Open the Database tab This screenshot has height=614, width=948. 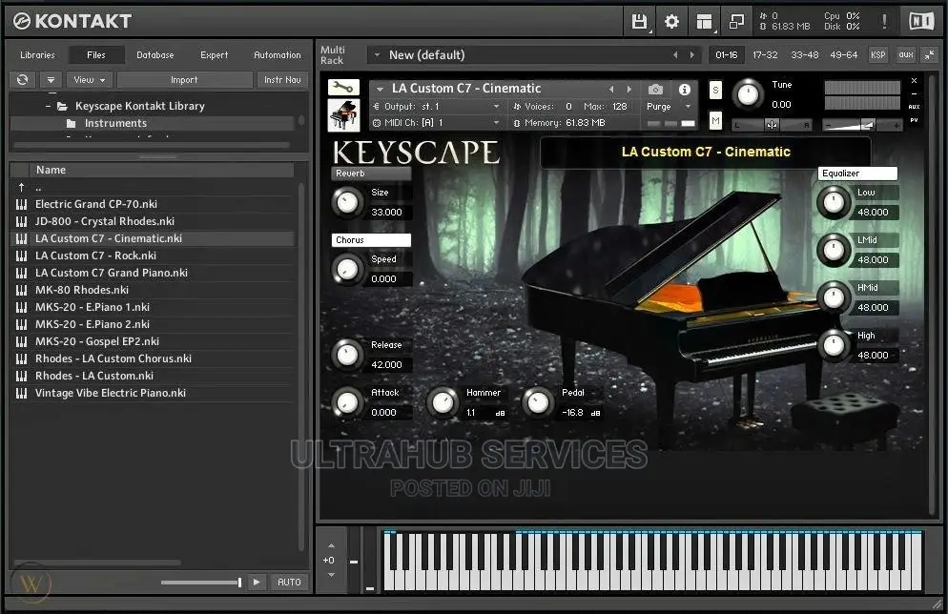[x=155, y=55]
